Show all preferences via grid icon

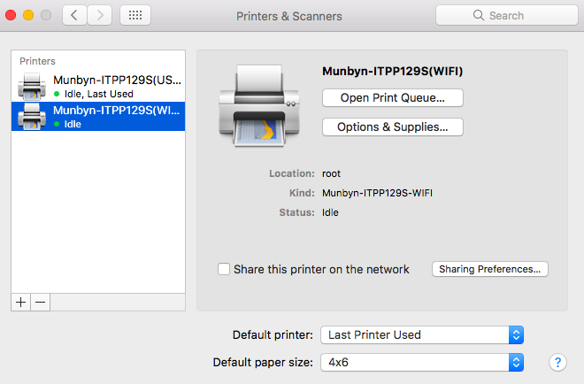pyautogui.click(x=135, y=15)
